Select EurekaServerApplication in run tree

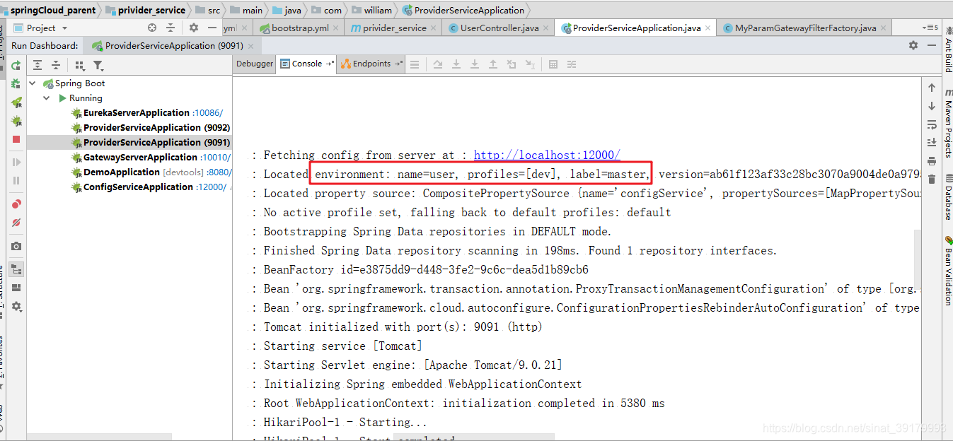click(x=137, y=113)
